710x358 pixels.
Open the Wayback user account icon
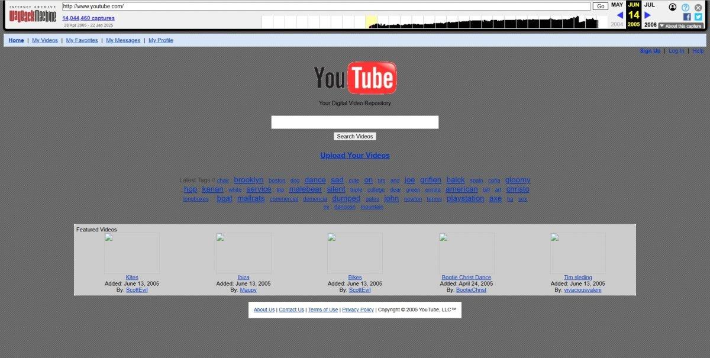[673, 7]
